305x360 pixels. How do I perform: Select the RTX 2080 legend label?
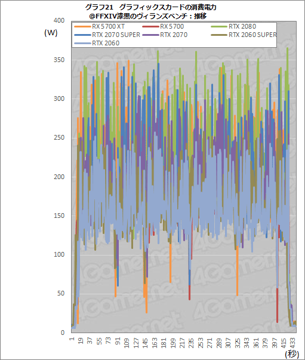coord(242,27)
